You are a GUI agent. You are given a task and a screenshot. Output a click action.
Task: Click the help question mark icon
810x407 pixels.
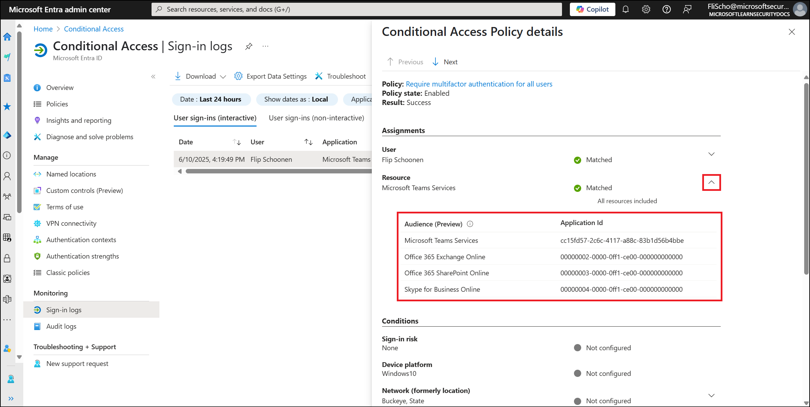click(666, 9)
